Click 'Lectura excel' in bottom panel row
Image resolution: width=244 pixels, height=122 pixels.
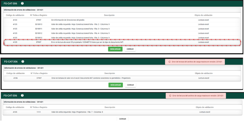coord(205,112)
